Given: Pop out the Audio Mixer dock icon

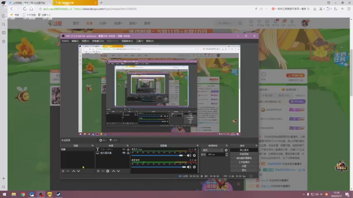Looking at the screenshot, I should pos(198,146).
